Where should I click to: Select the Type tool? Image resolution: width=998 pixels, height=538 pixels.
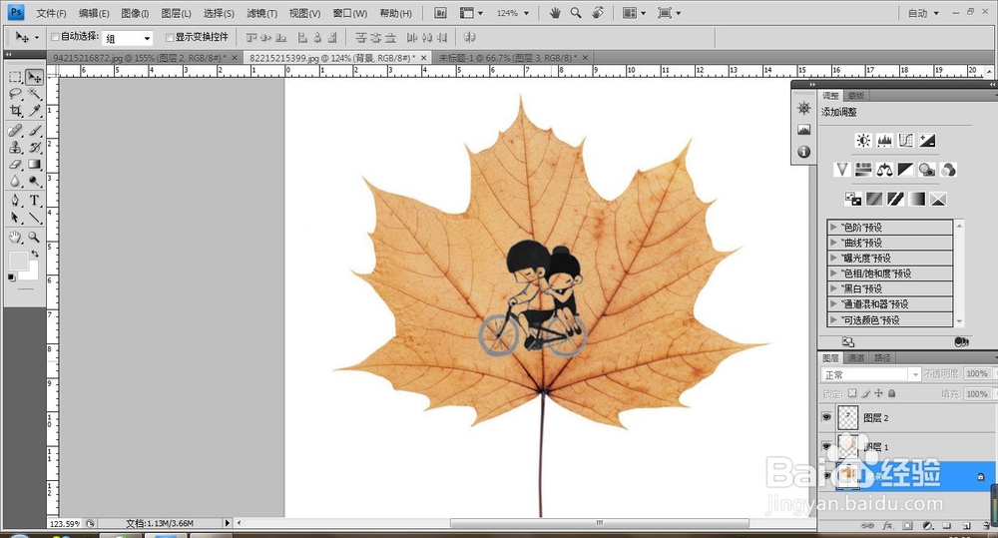point(34,201)
